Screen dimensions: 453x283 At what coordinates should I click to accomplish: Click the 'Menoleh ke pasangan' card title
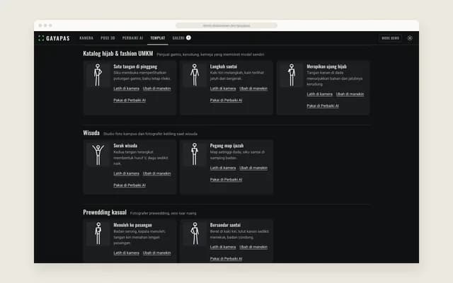pyautogui.click(x=132, y=225)
